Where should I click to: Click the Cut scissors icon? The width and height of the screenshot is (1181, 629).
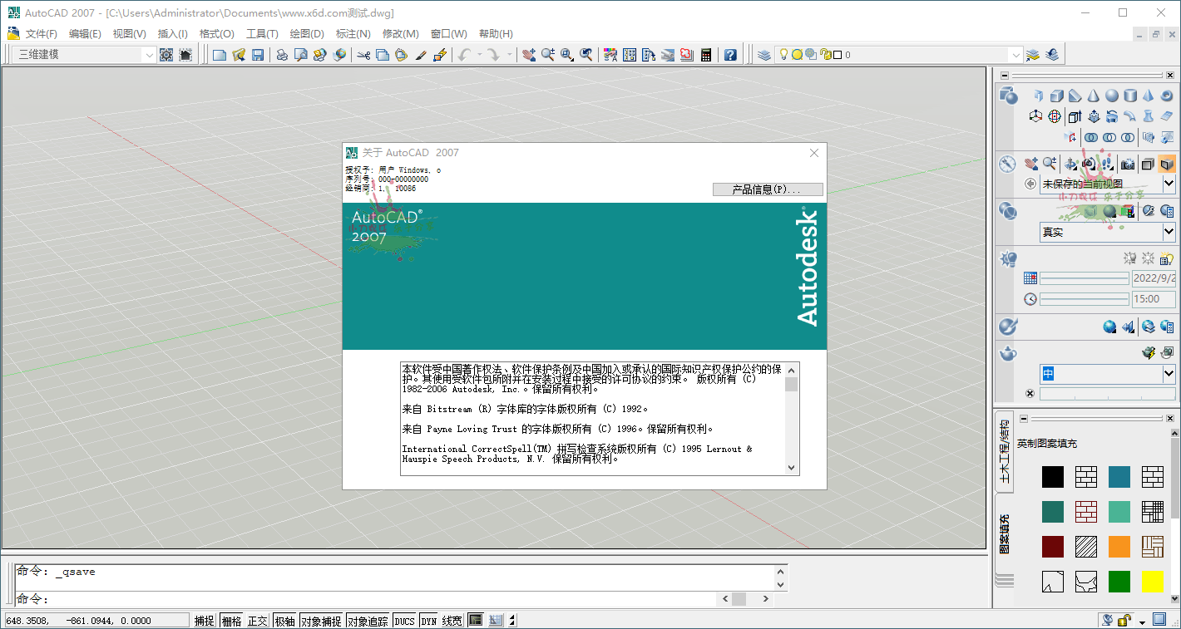click(363, 55)
